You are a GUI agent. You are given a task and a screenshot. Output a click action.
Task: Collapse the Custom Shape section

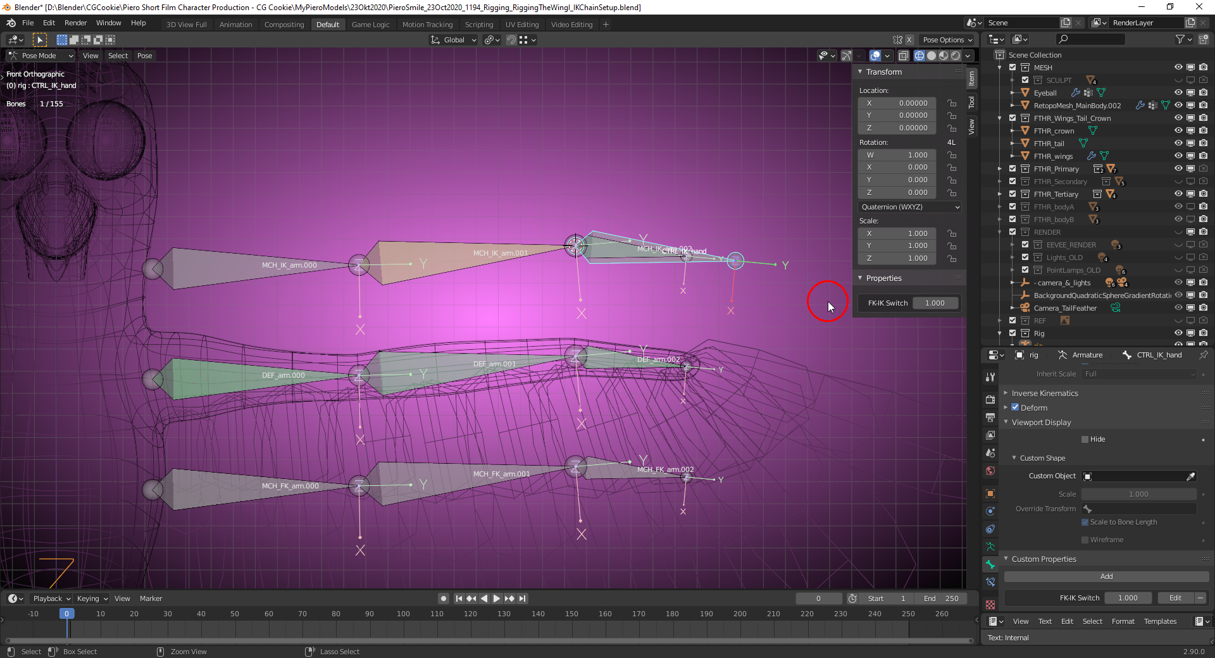[1012, 457]
